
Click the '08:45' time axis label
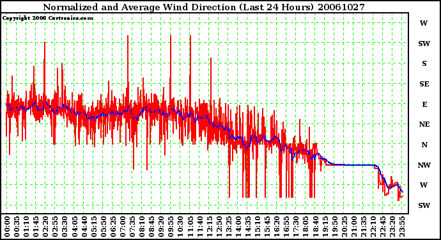pyautogui.click(x=151, y=227)
